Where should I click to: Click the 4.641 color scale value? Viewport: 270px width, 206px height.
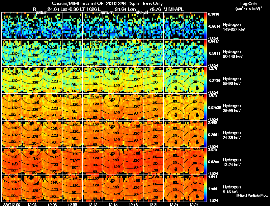[x=213, y=177]
